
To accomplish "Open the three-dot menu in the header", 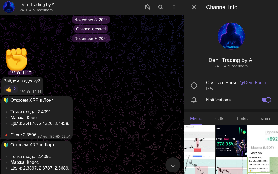I will pyautogui.click(x=174, y=7).
